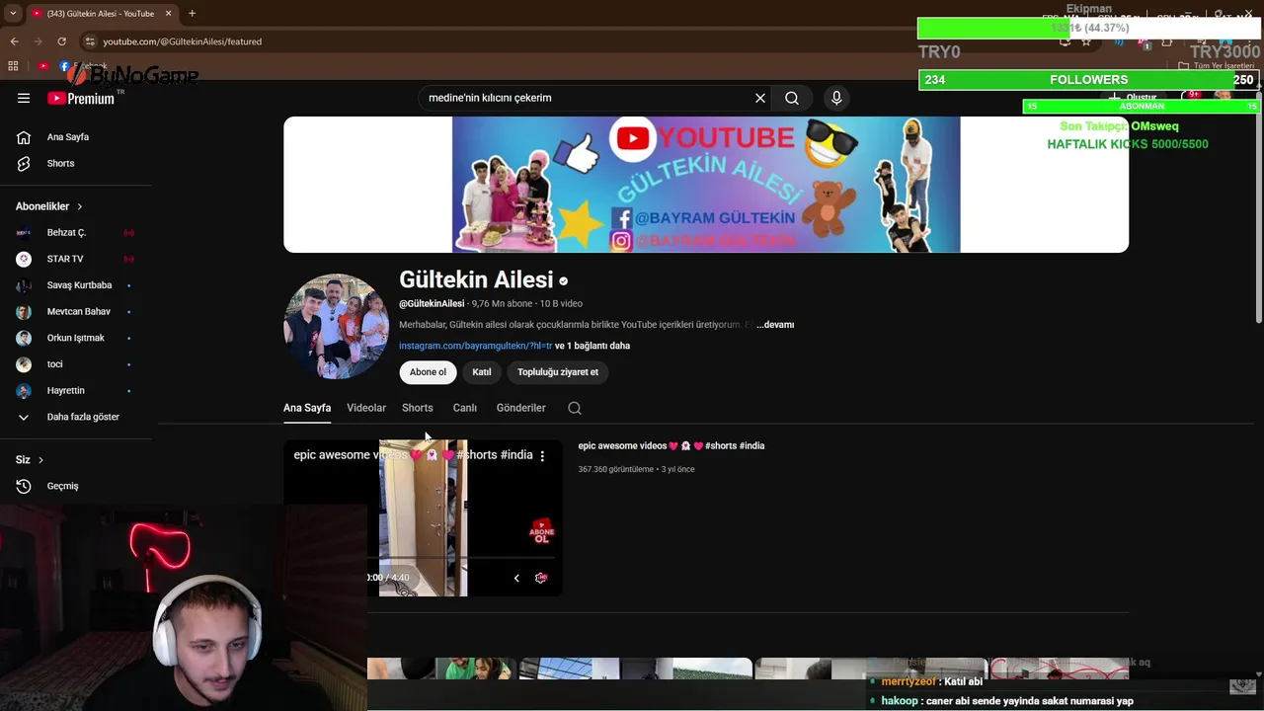
Task: Switch to the Canlı tab
Action: click(465, 408)
